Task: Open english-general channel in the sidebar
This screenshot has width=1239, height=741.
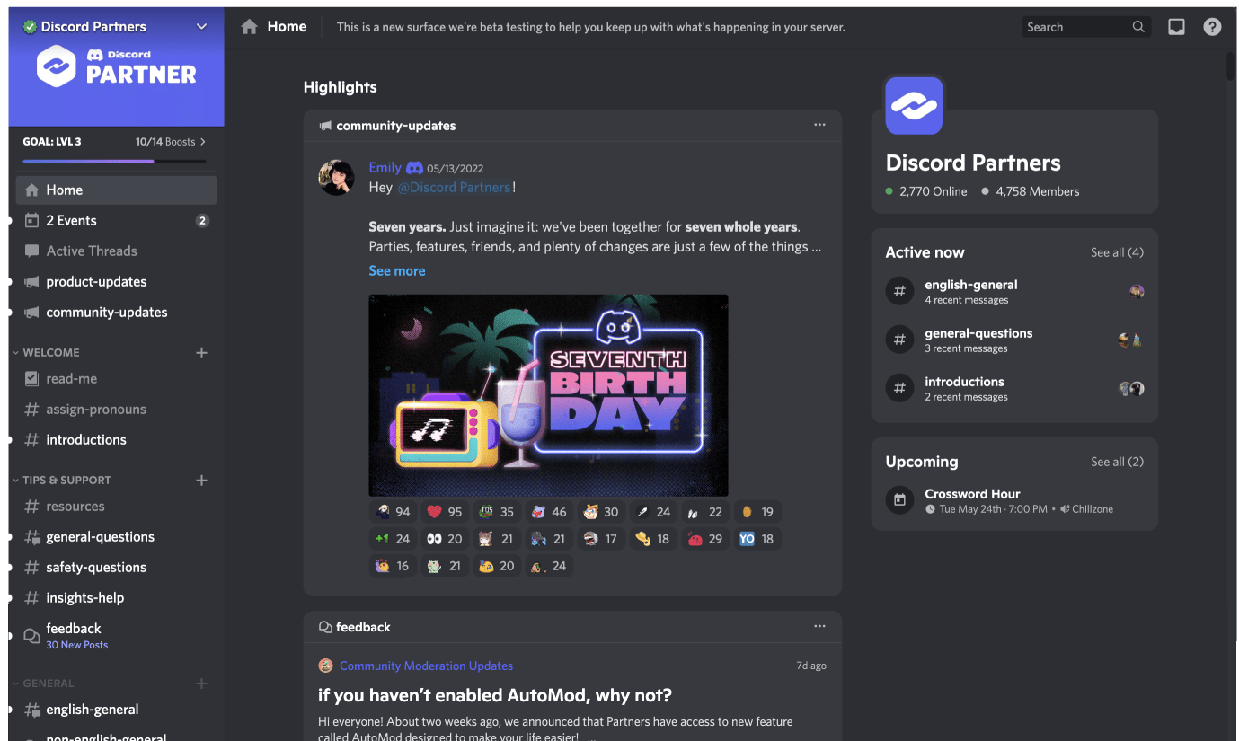Action: [x=116, y=710]
